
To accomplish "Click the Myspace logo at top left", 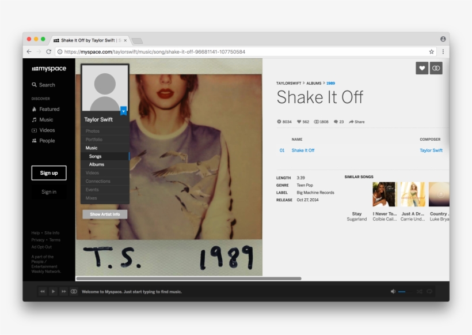I will click(x=48, y=68).
